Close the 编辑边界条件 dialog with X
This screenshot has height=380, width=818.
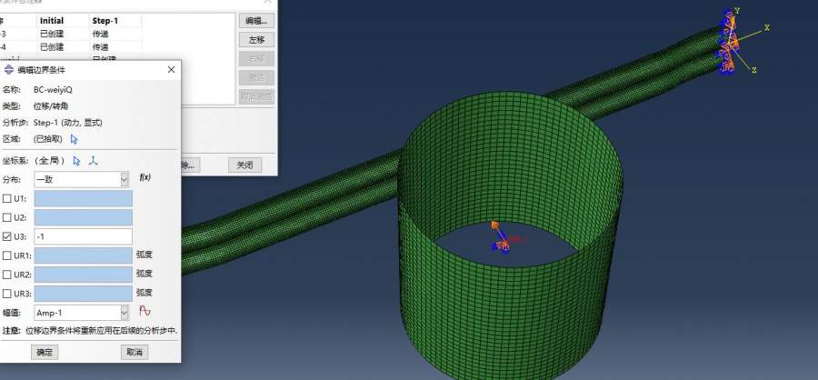tap(171, 69)
